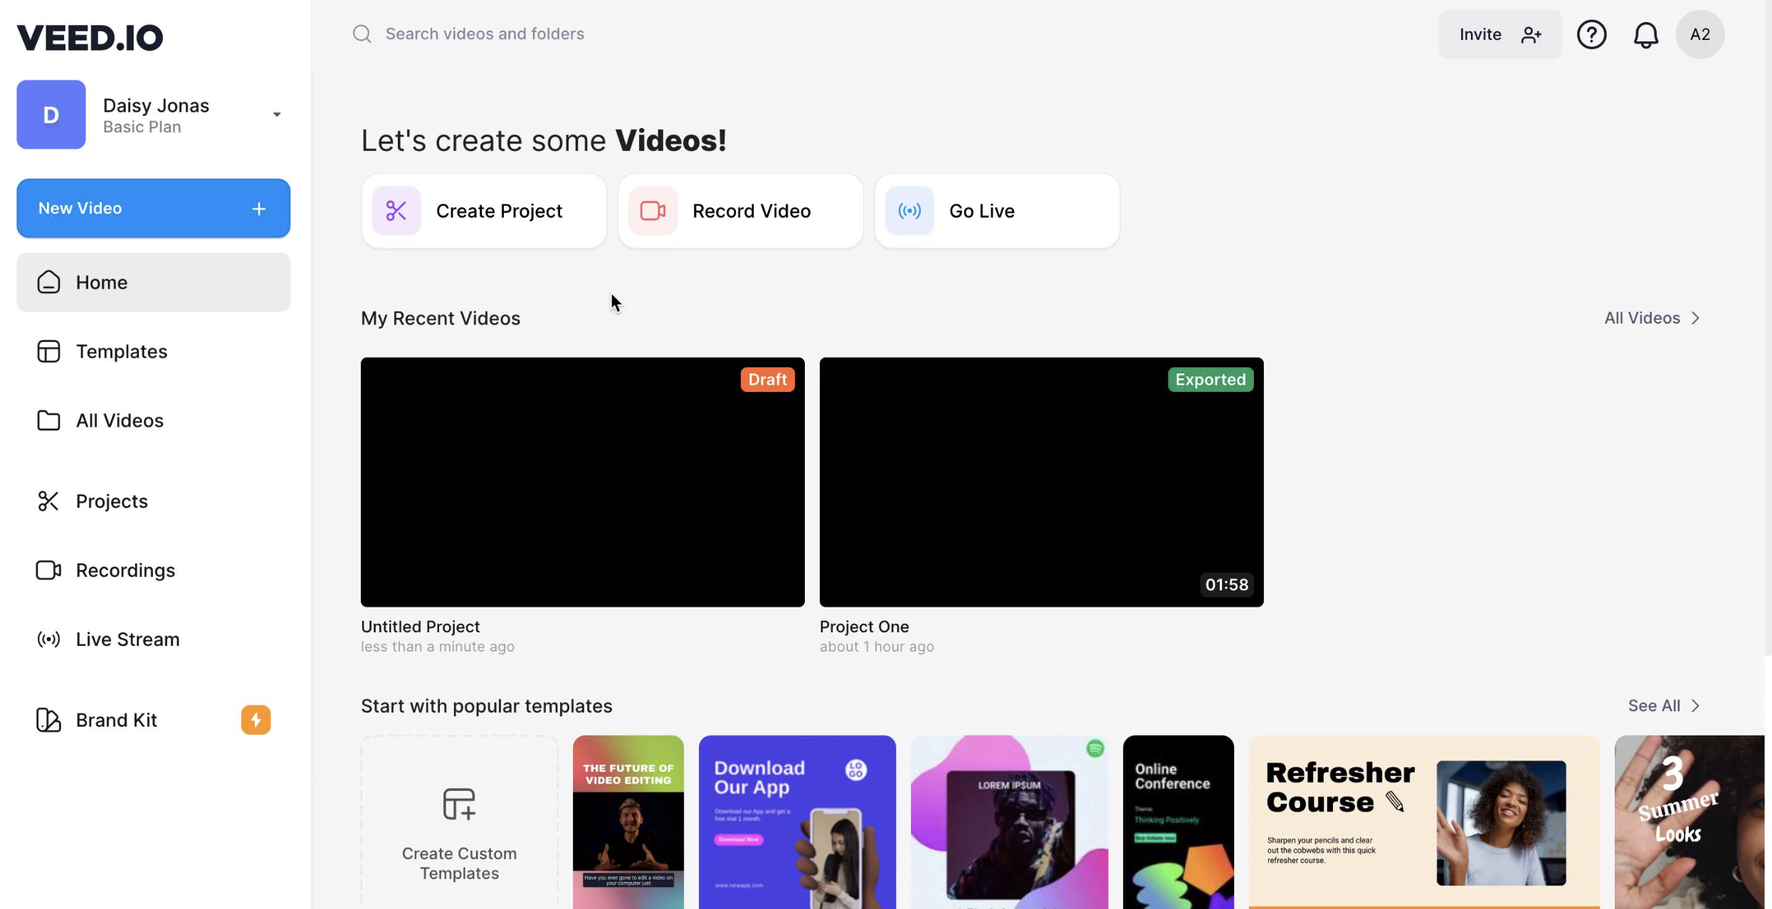
Task: Click the help question mark menu
Action: [x=1591, y=33]
